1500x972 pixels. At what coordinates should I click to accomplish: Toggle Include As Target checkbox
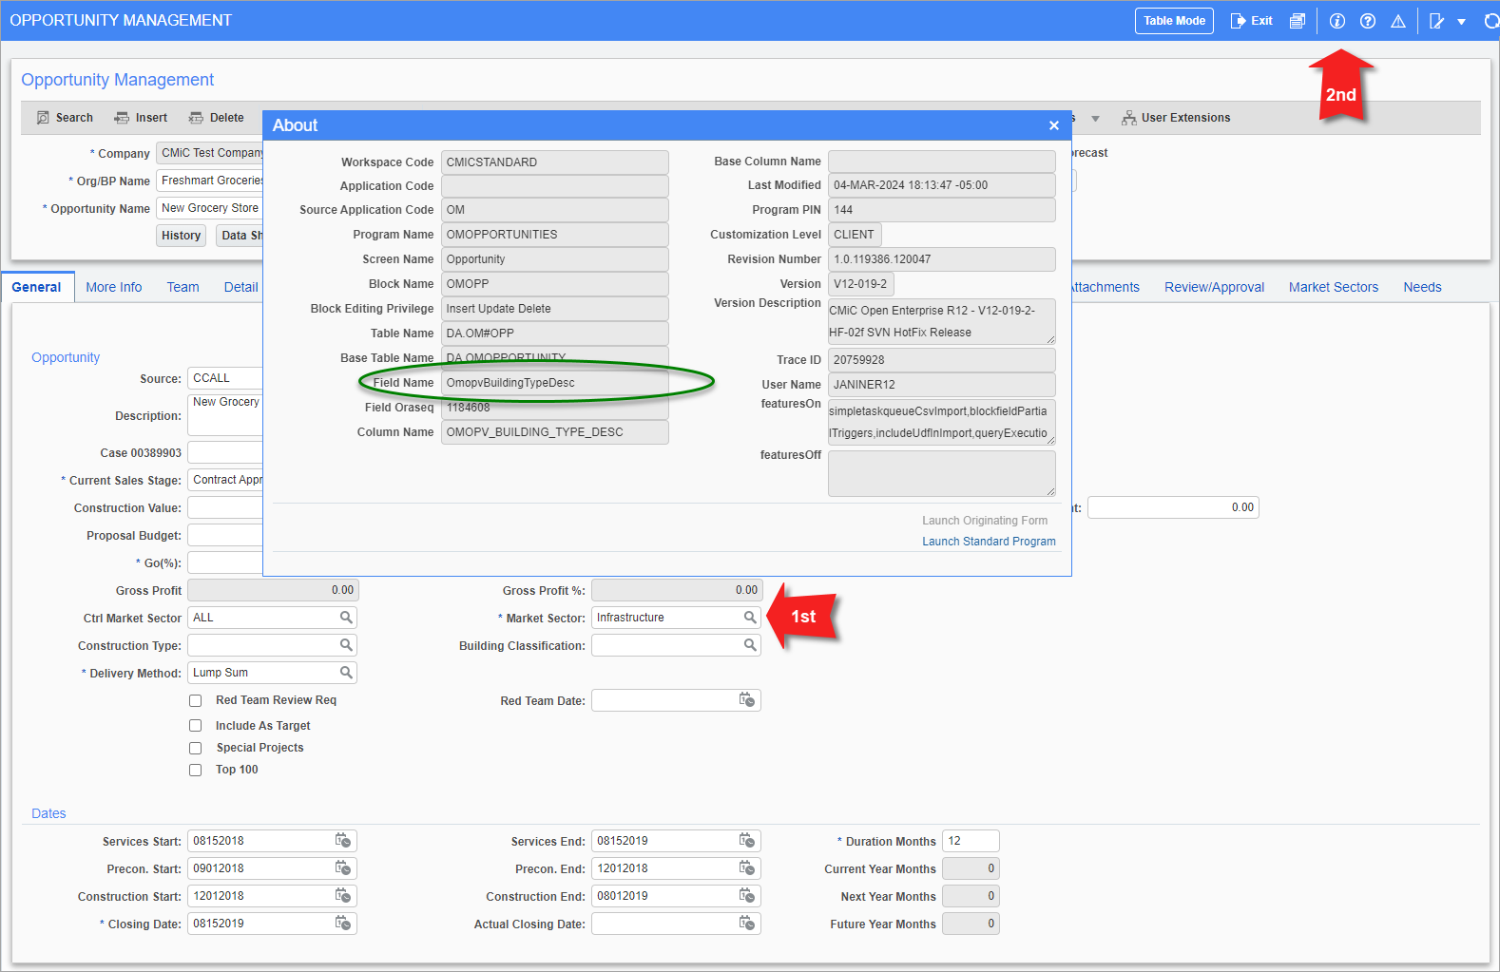tap(196, 726)
